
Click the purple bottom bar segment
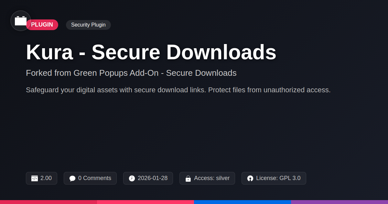(339, 202)
